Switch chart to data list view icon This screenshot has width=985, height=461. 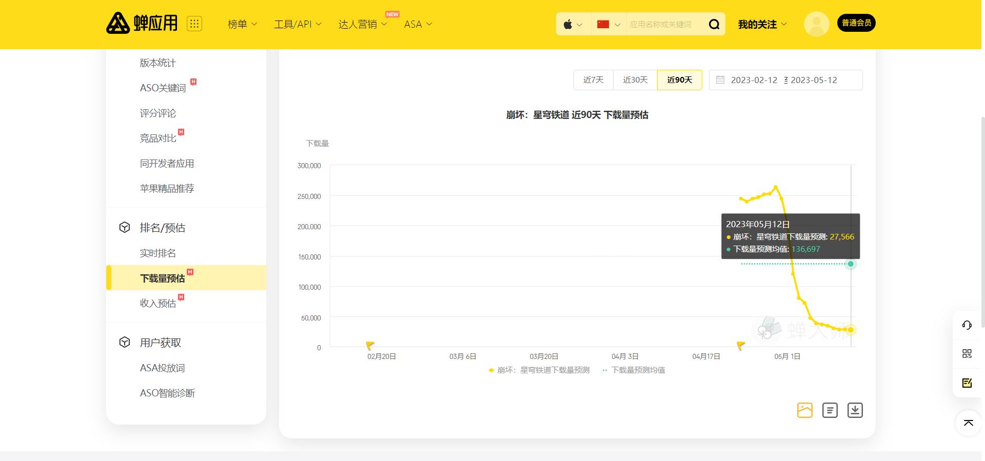(x=830, y=410)
